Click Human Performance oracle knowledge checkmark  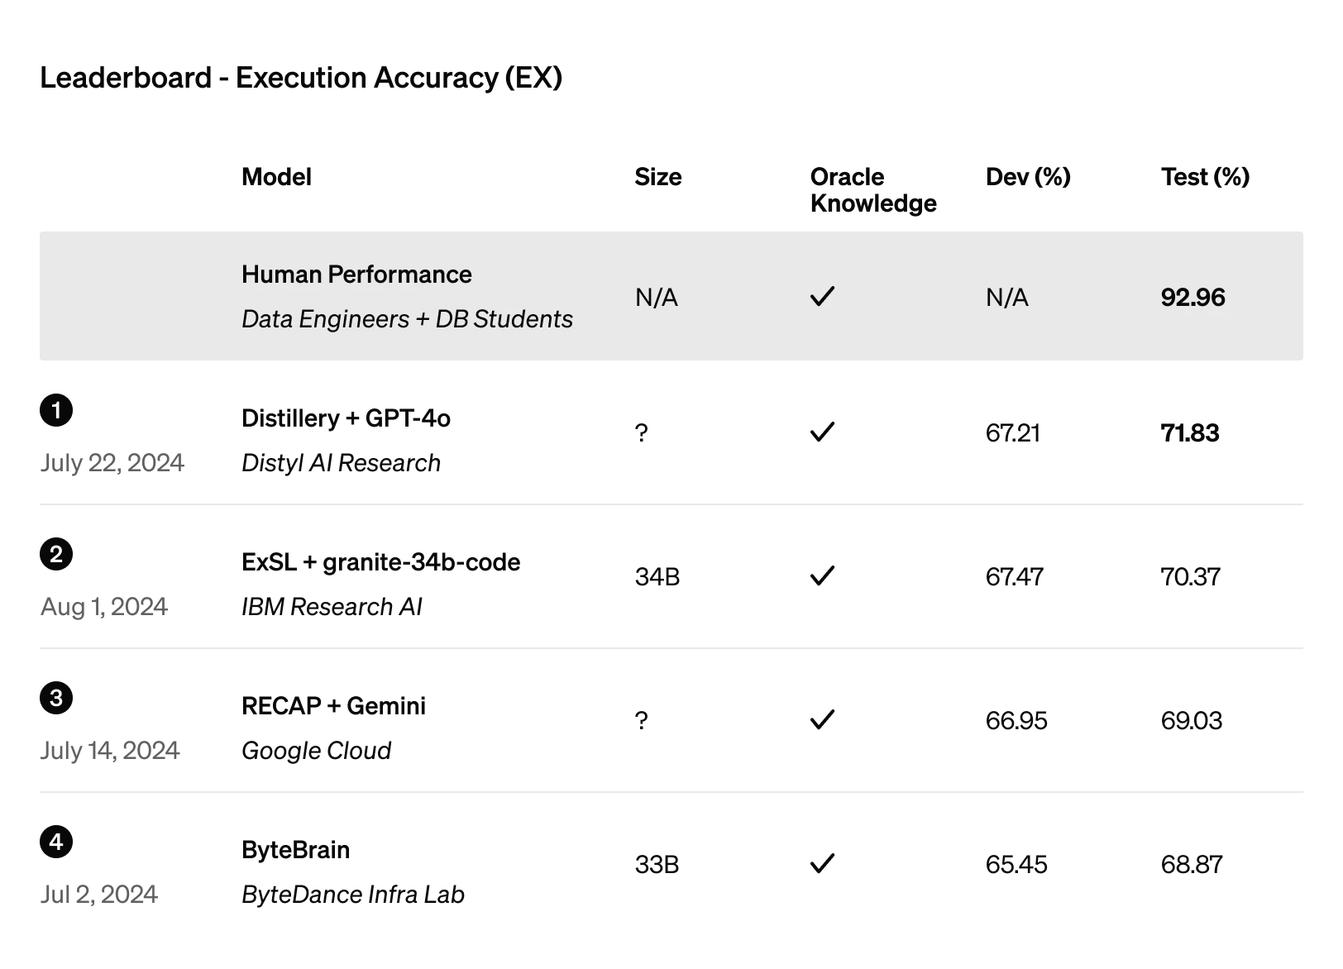click(x=823, y=296)
